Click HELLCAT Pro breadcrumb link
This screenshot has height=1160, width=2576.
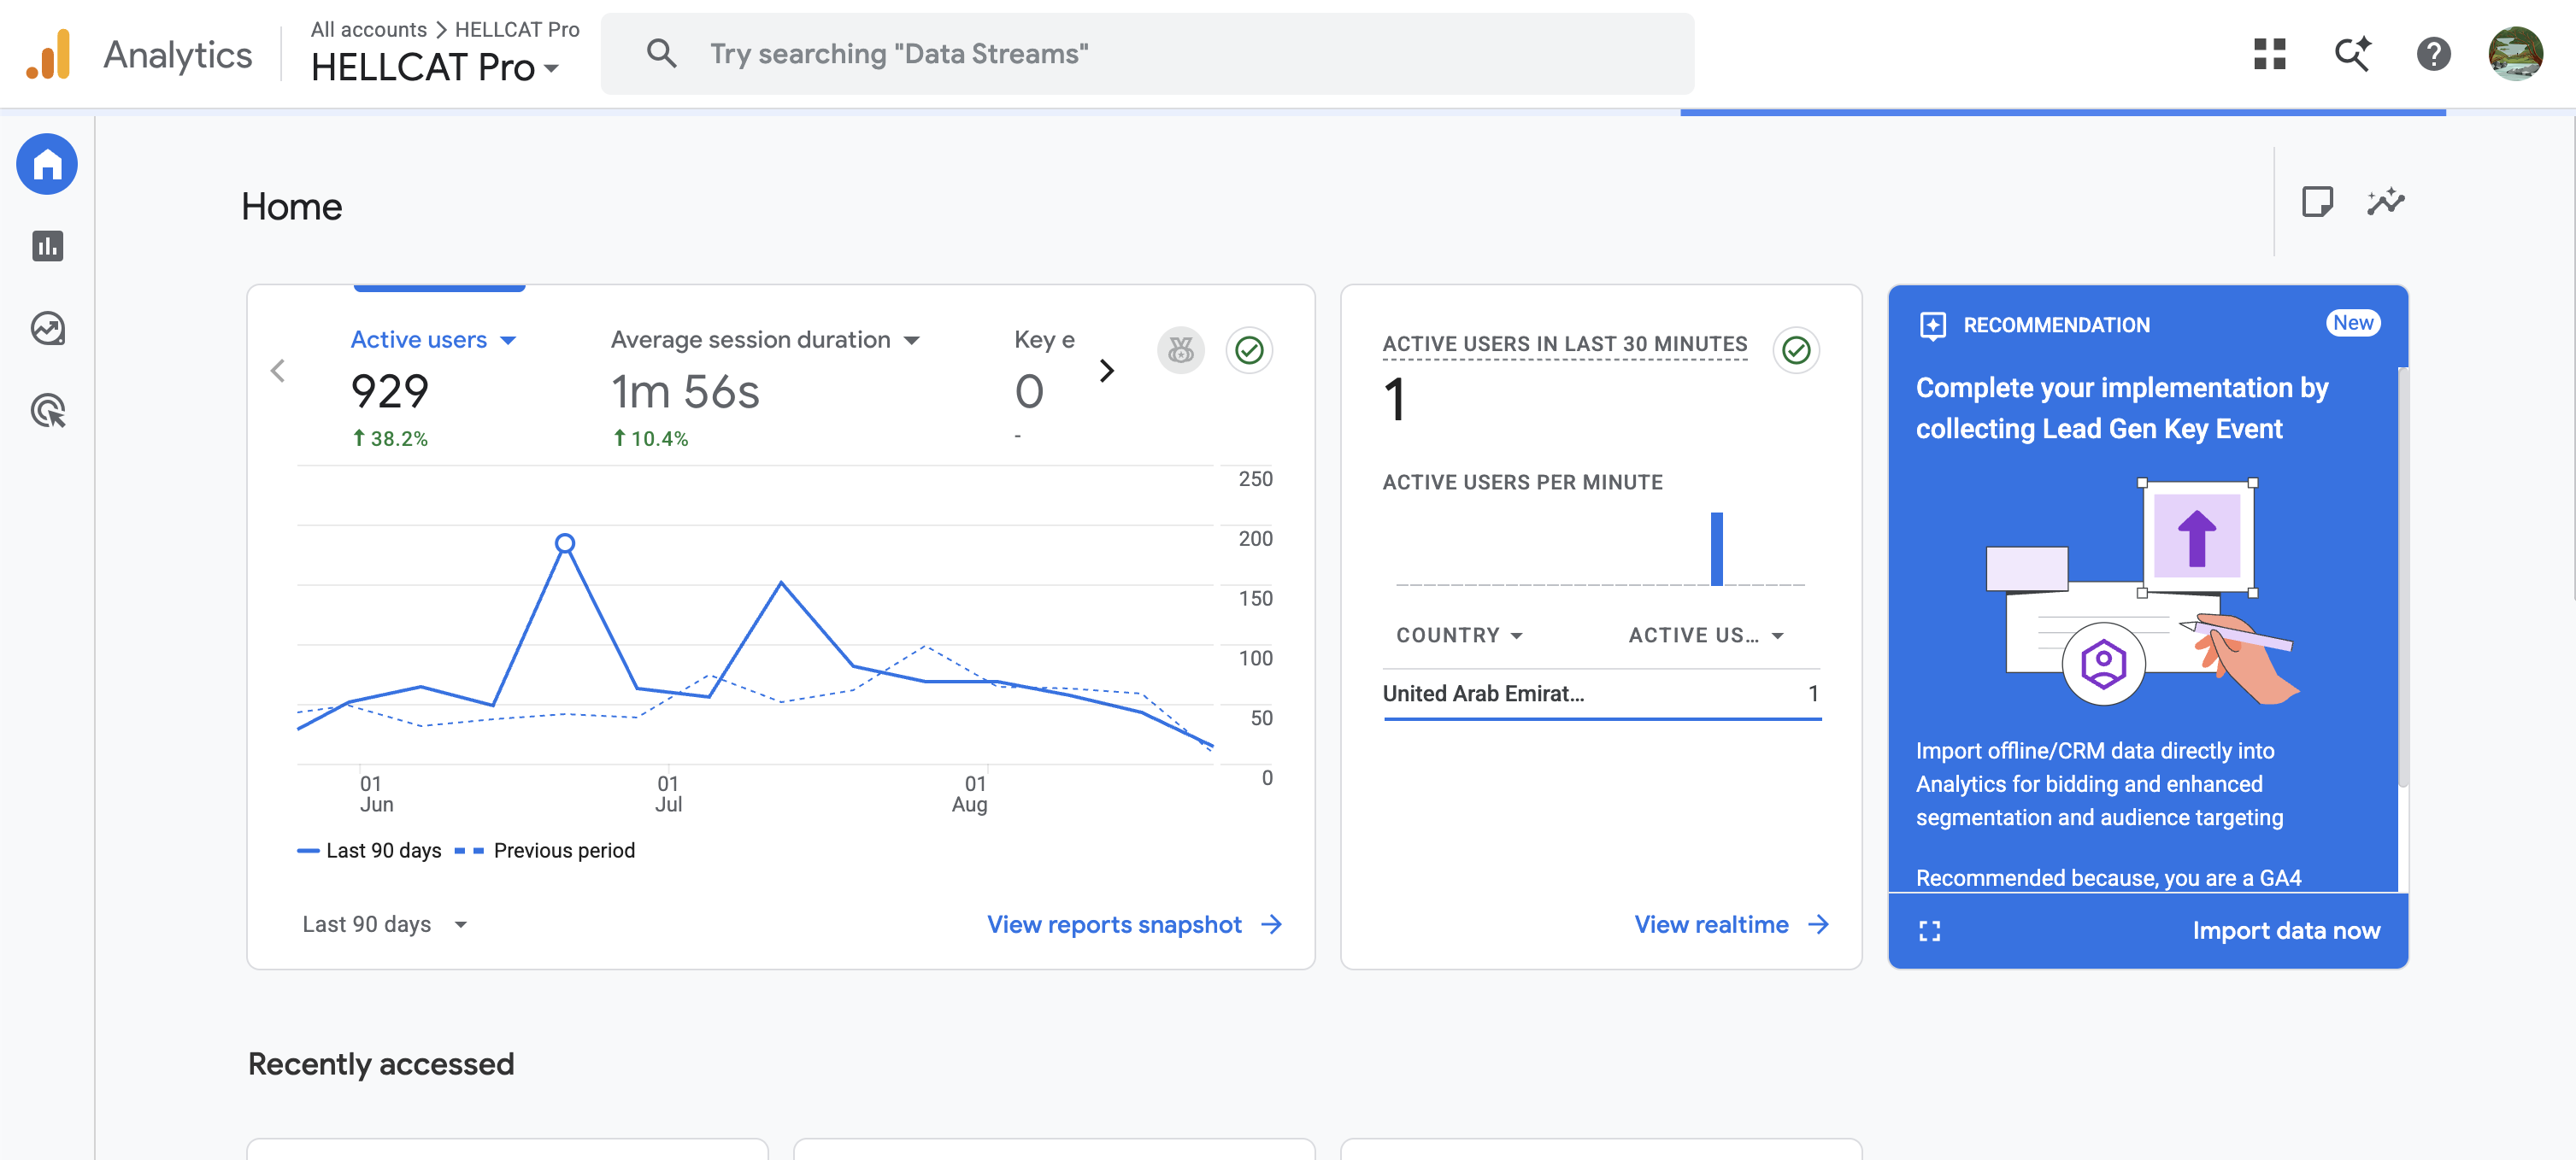click(x=517, y=30)
